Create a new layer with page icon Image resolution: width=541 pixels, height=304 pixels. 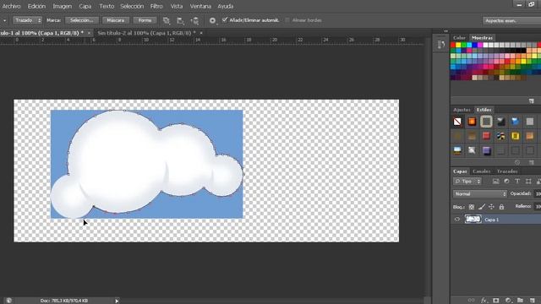coord(533,301)
